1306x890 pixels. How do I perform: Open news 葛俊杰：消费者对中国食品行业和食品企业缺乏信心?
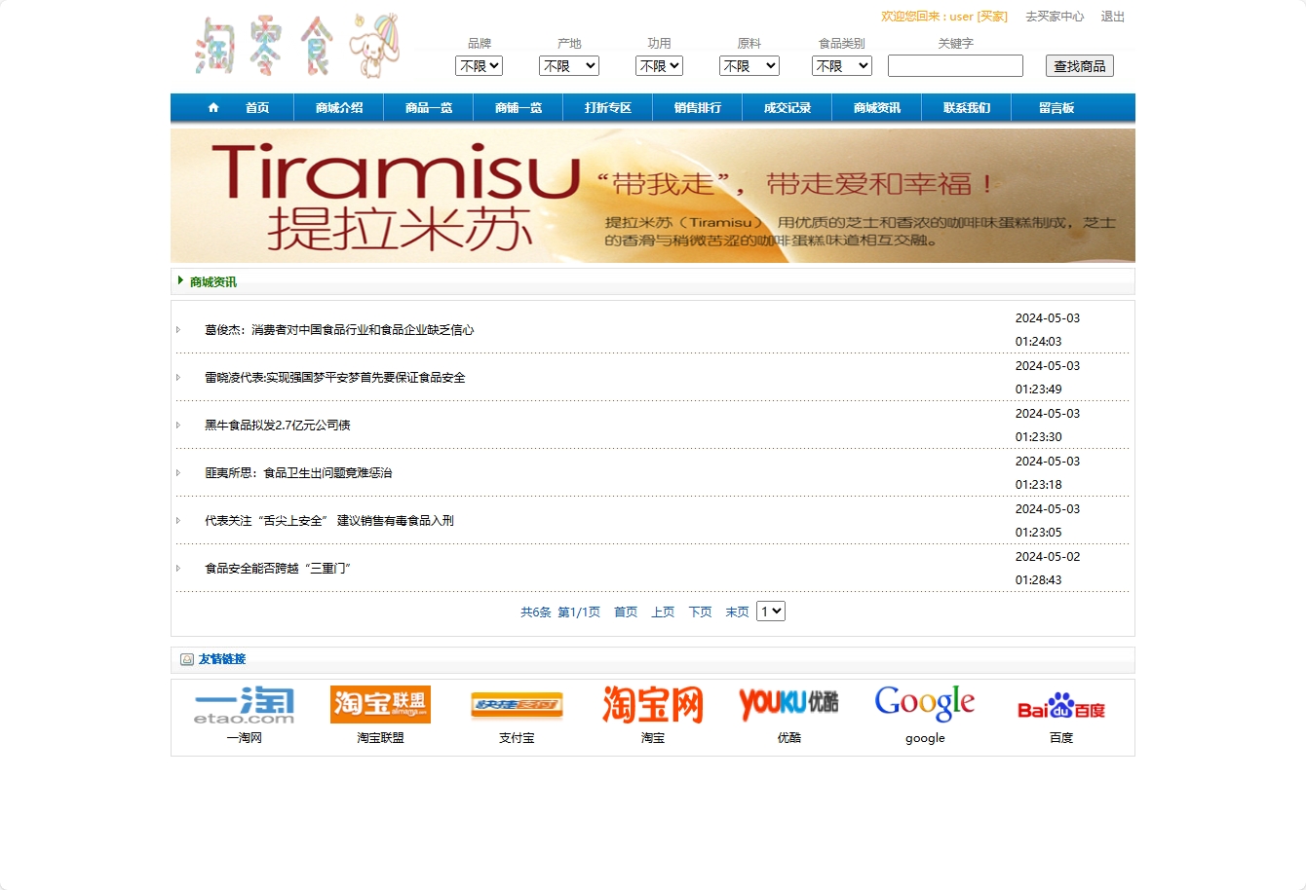pos(339,330)
